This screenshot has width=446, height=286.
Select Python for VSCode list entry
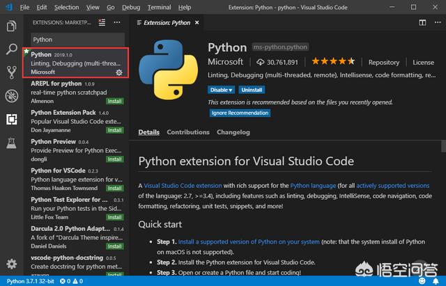pyautogui.click(x=76, y=179)
